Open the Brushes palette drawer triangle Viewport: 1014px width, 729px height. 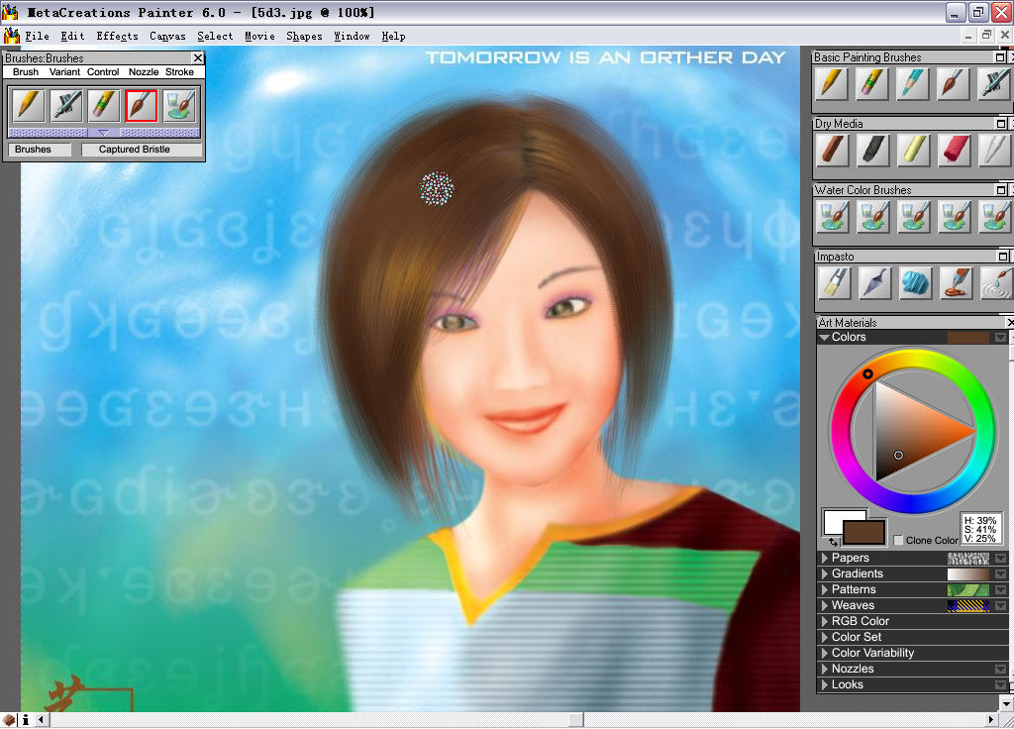(x=103, y=133)
